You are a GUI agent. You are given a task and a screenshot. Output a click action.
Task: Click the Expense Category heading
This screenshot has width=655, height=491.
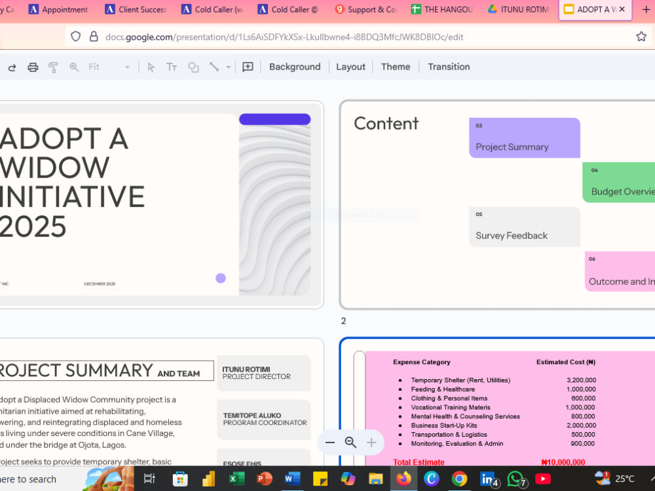(x=421, y=362)
